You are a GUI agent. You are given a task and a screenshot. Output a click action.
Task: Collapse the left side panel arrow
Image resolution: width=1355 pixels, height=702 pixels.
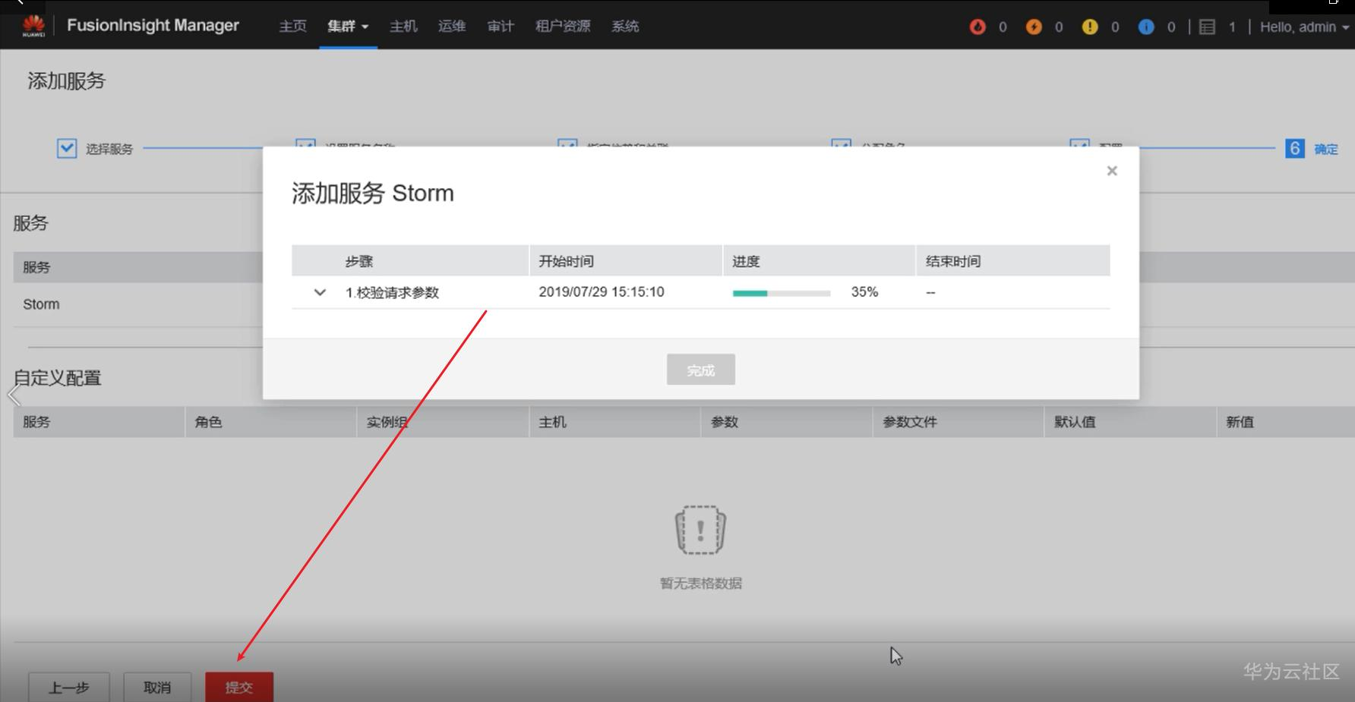(x=14, y=395)
